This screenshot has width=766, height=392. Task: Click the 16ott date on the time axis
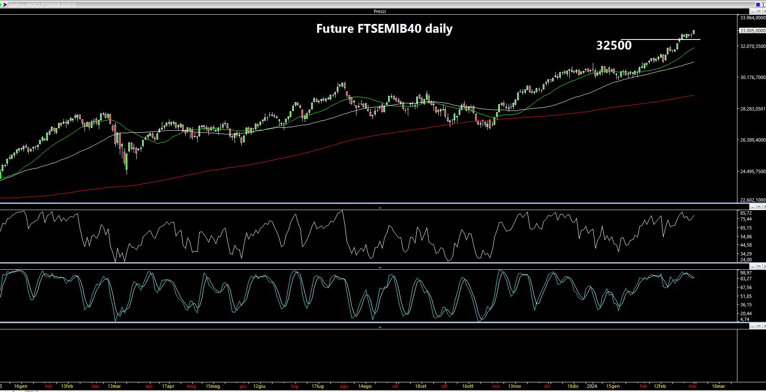(468, 386)
